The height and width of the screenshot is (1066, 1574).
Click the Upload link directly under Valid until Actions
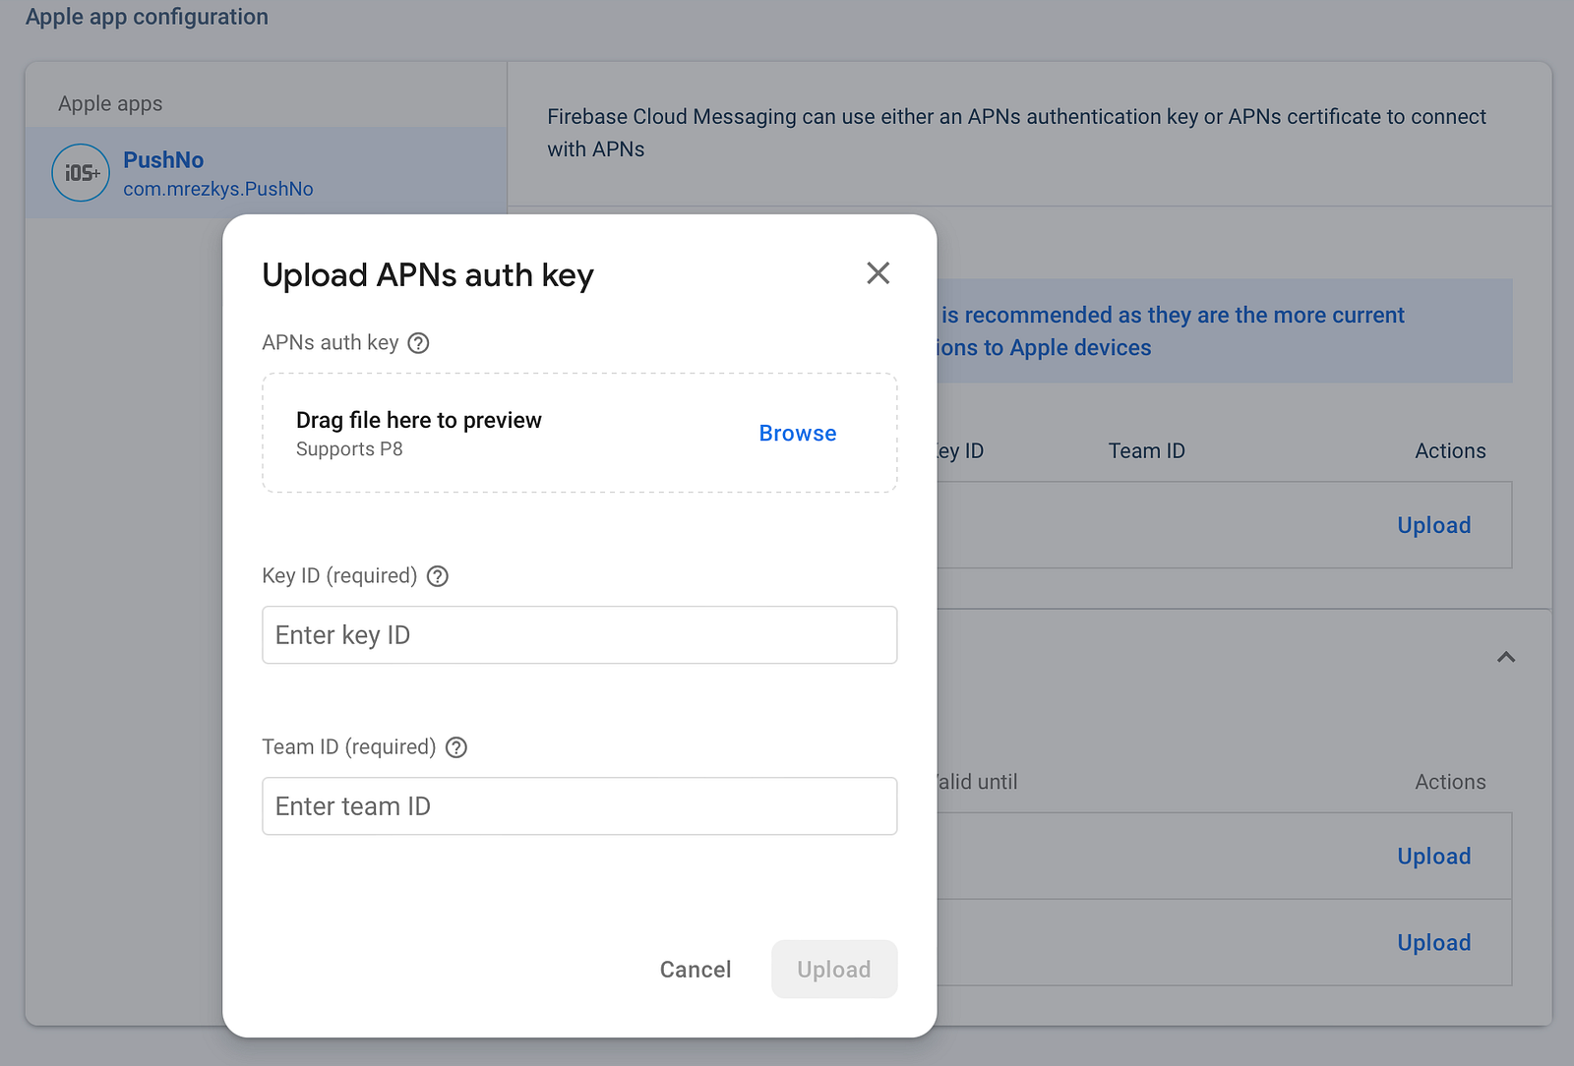coord(1434,857)
